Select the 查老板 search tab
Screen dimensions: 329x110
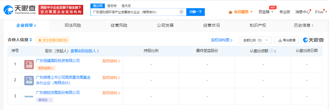coord(112,6)
